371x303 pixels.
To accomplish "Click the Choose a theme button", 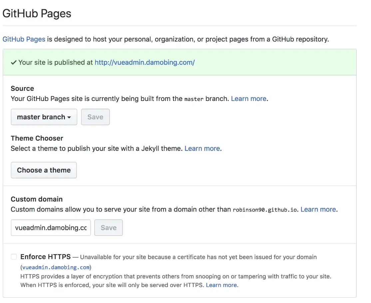I will (x=44, y=170).
